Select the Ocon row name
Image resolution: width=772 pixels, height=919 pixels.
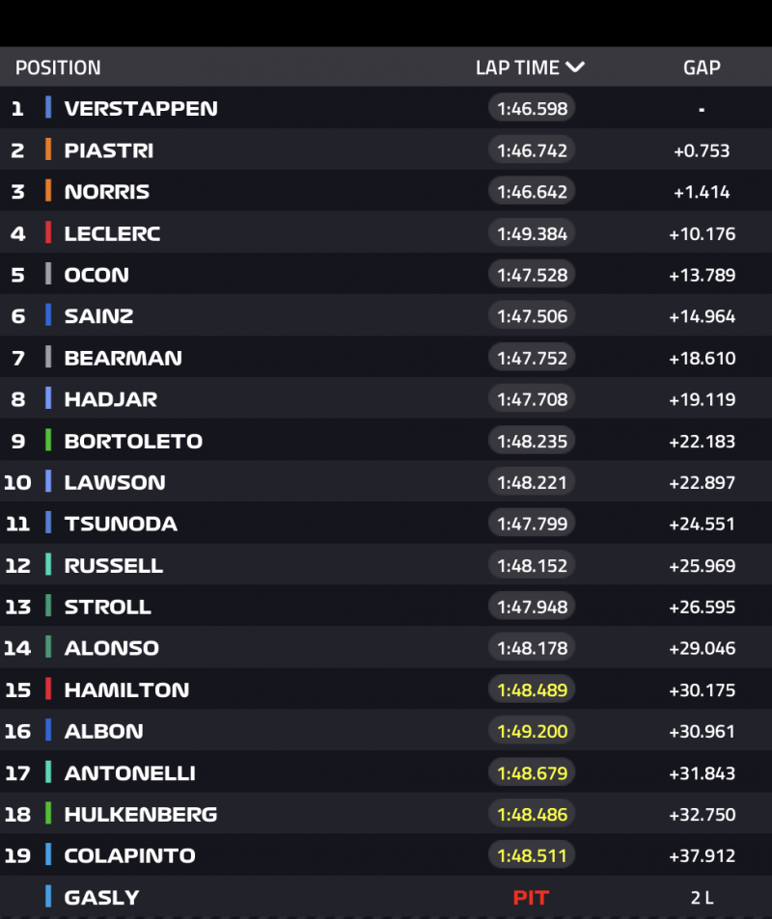coord(96,275)
